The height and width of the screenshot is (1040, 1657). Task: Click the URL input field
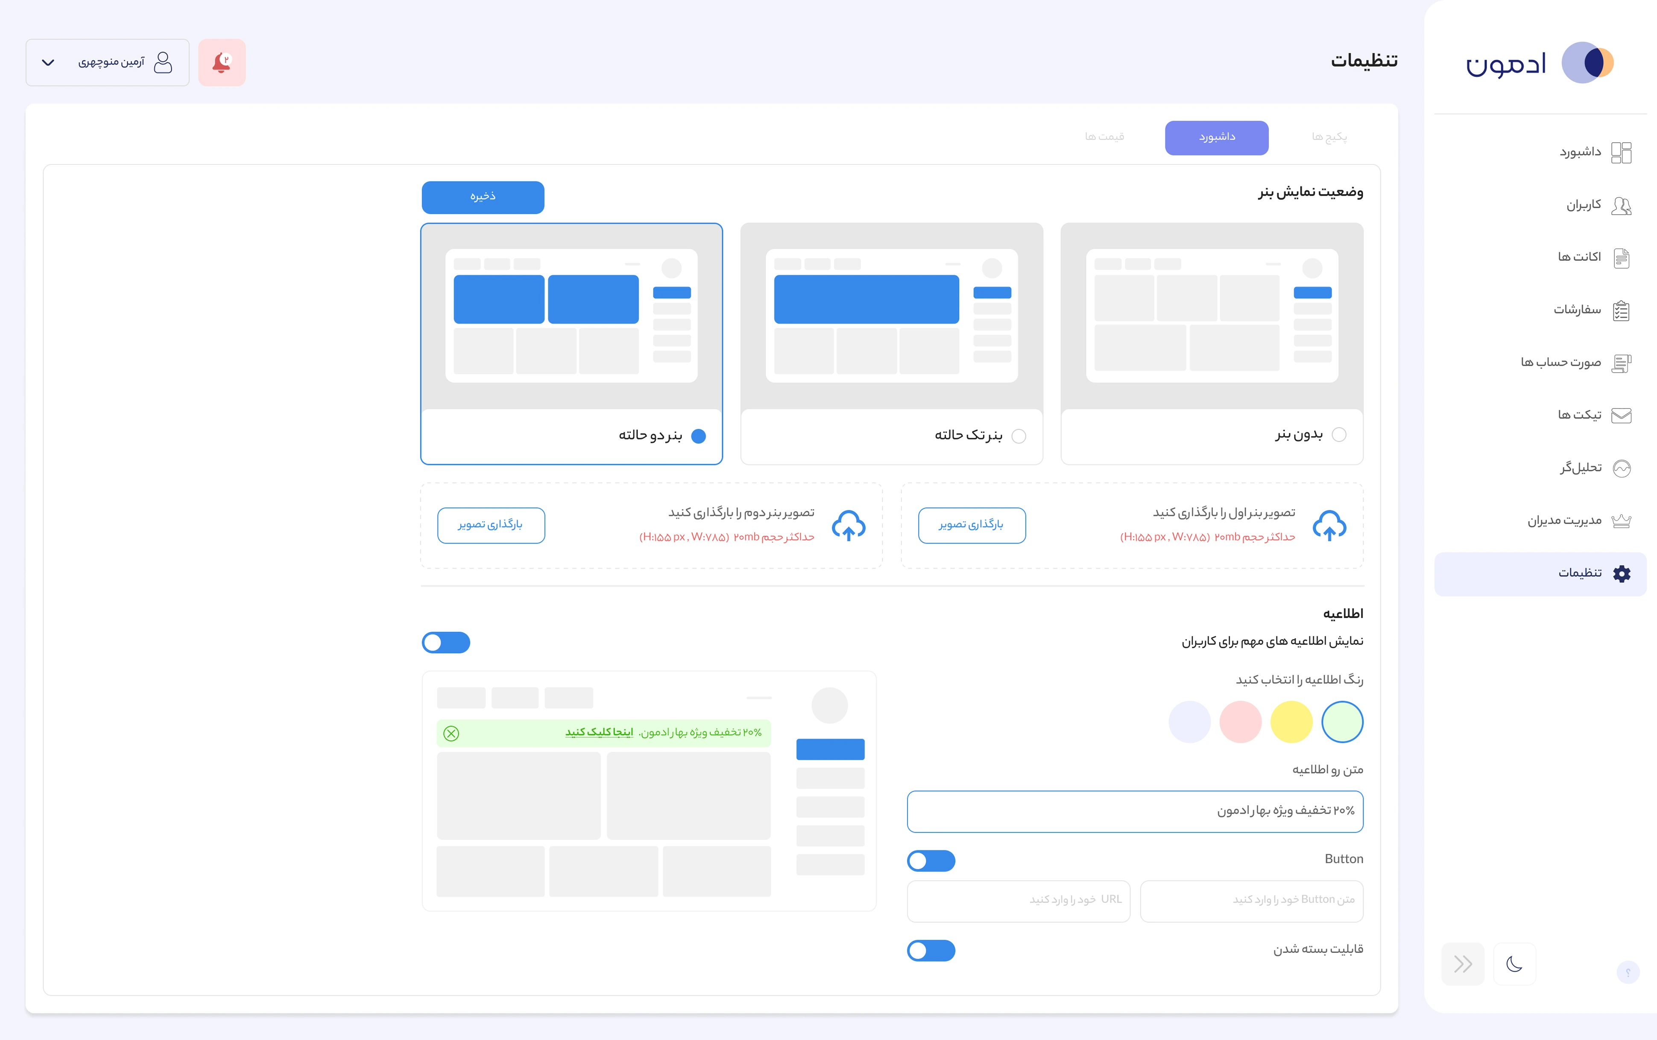pos(1019,901)
